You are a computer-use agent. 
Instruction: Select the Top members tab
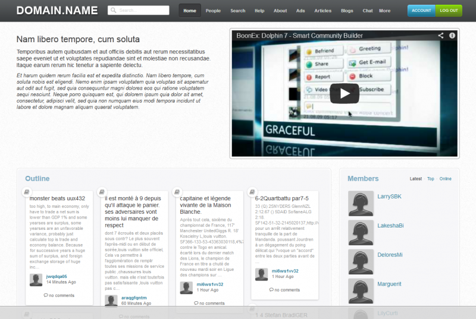coord(430,179)
